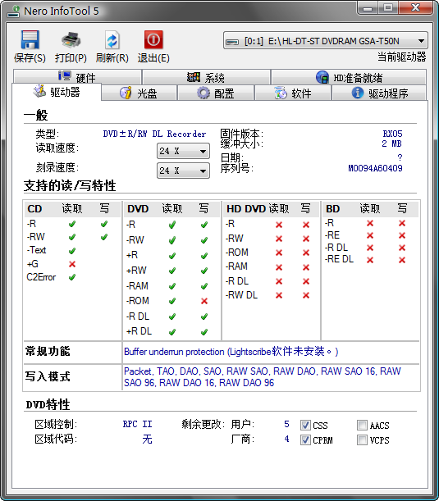
Task: Click the buffer size value 2 MB
Action: [x=391, y=143]
